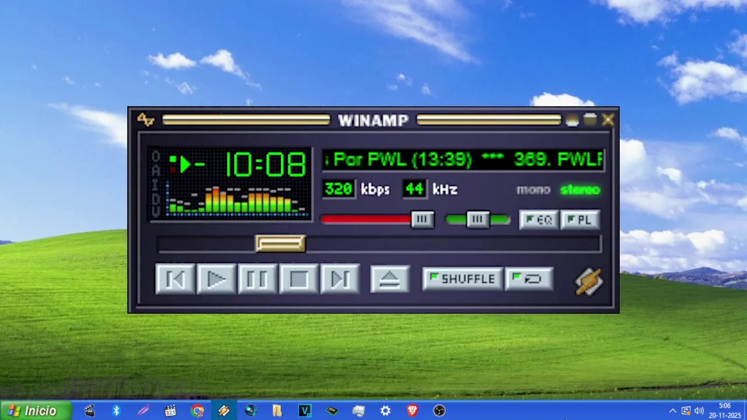
Task: Stop playback with the Stop button
Action: pyautogui.click(x=299, y=279)
